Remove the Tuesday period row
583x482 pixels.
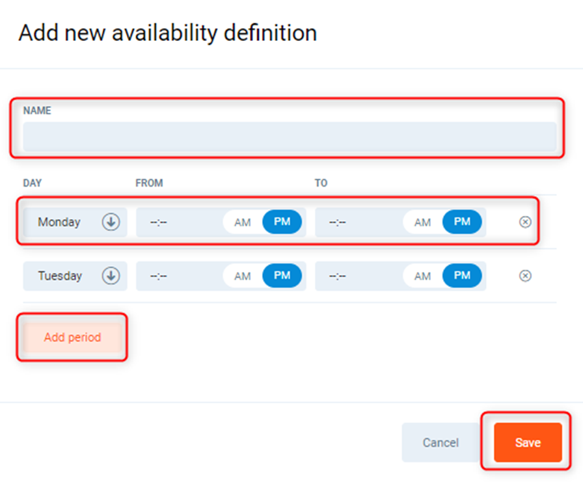(x=525, y=276)
